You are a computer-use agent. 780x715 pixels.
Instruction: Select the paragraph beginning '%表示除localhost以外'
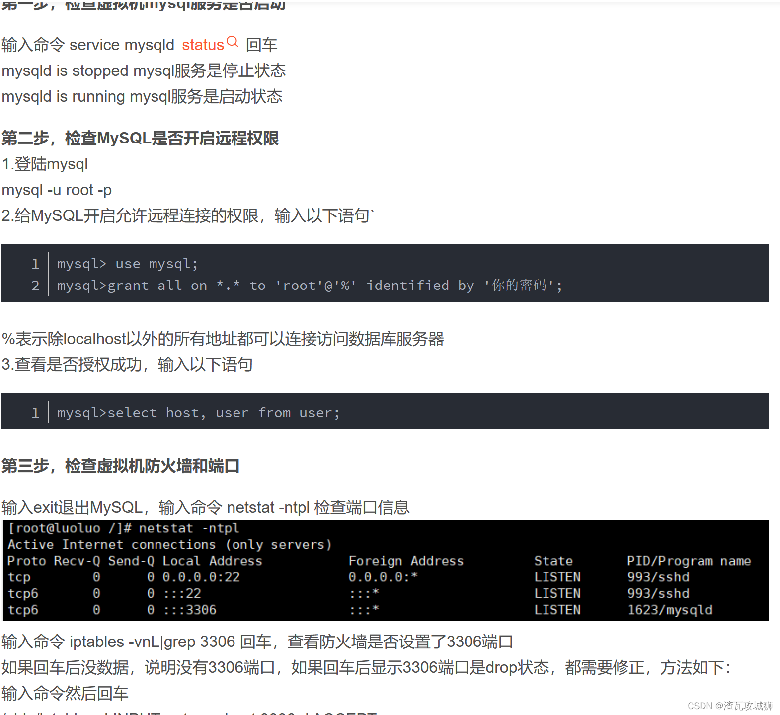click(x=223, y=339)
